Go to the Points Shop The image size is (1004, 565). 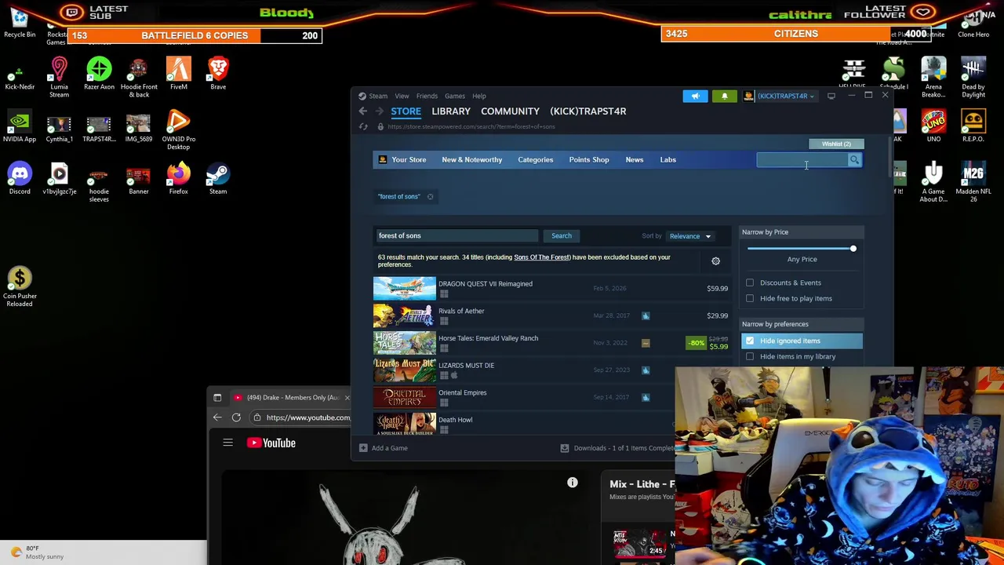(589, 160)
